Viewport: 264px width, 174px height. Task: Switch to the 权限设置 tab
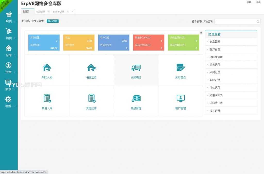tap(41, 12)
